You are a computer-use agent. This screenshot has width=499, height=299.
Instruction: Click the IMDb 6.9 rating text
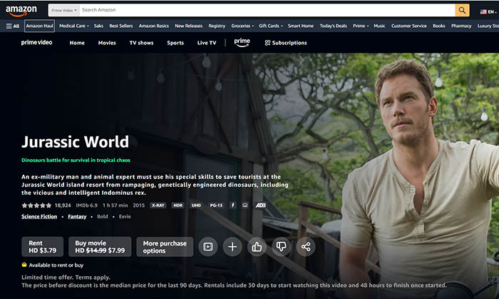pos(86,206)
